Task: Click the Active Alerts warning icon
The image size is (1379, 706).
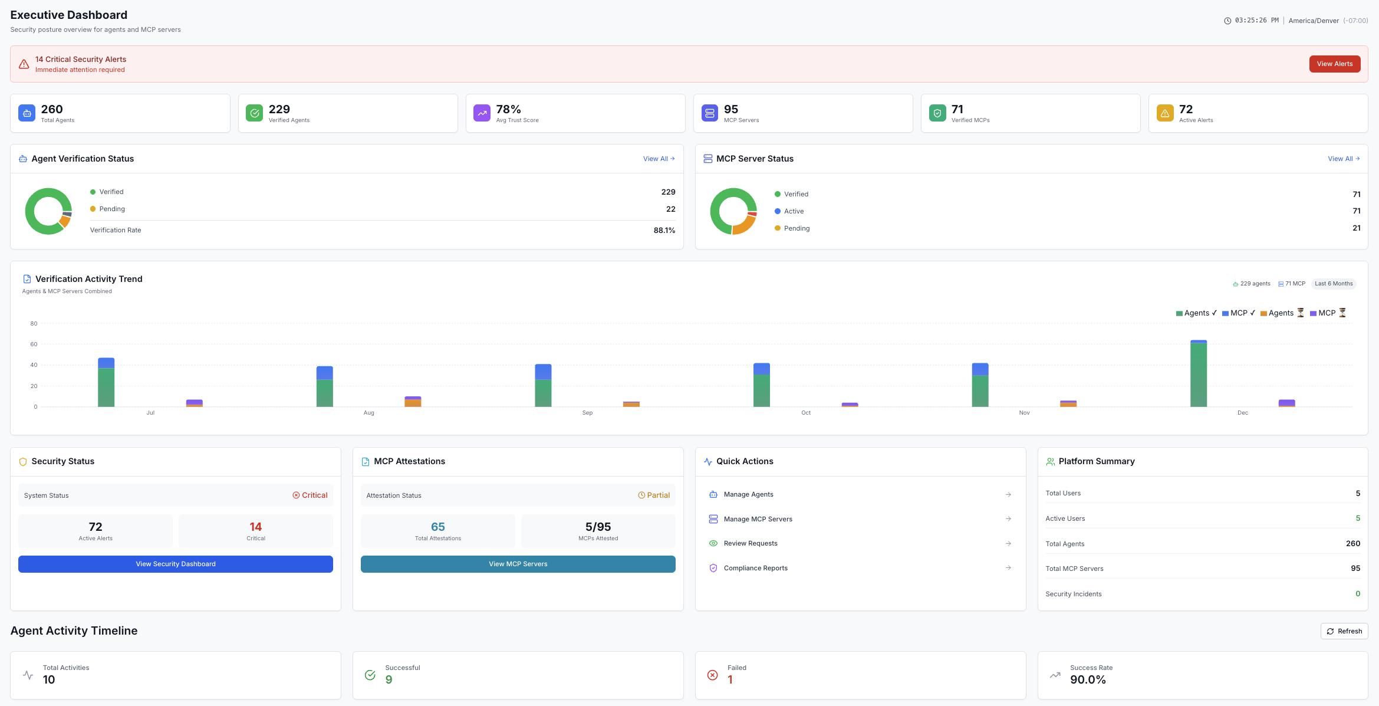Action: [1165, 113]
